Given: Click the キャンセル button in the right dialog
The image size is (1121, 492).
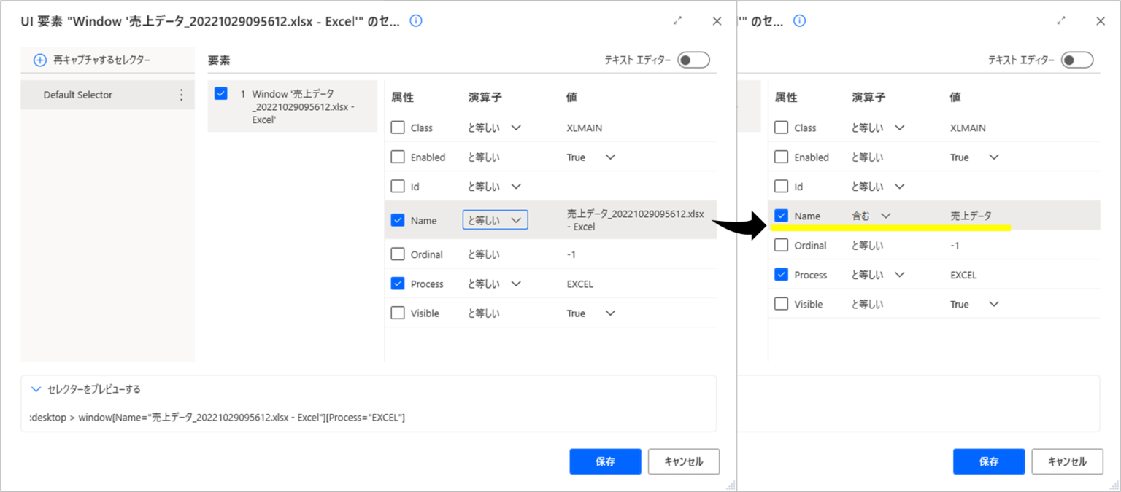Looking at the screenshot, I should point(1066,461).
